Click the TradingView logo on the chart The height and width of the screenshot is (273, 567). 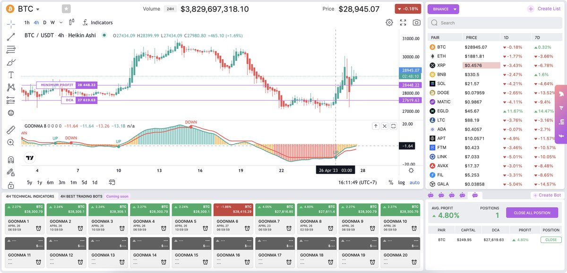click(30, 158)
